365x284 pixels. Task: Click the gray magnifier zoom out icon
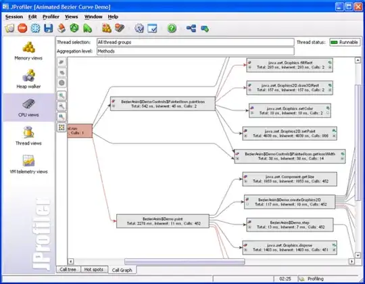point(62,106)
